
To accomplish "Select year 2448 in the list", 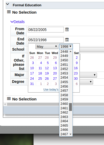I will (x=64, y=51).
